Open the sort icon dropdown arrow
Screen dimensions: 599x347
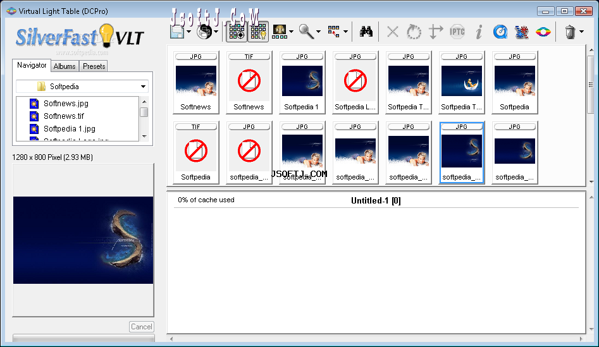(346, 32)
